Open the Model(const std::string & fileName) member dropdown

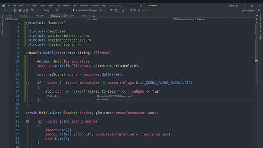click(213, 19)
